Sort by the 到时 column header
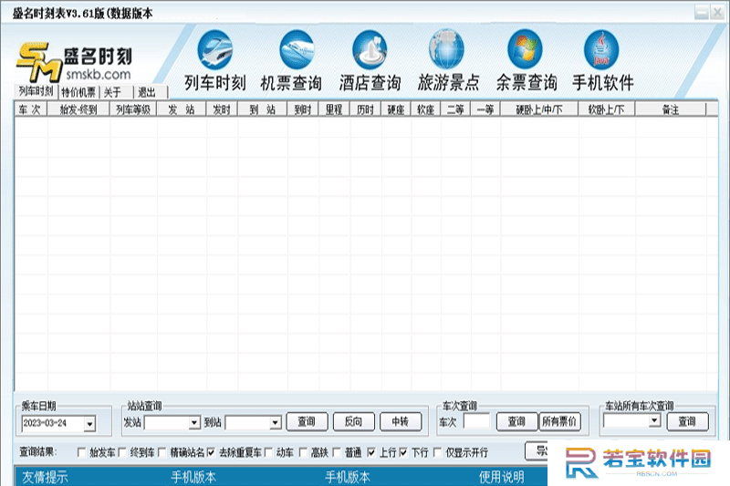730x486 pixels. click(x=303, y=109)
